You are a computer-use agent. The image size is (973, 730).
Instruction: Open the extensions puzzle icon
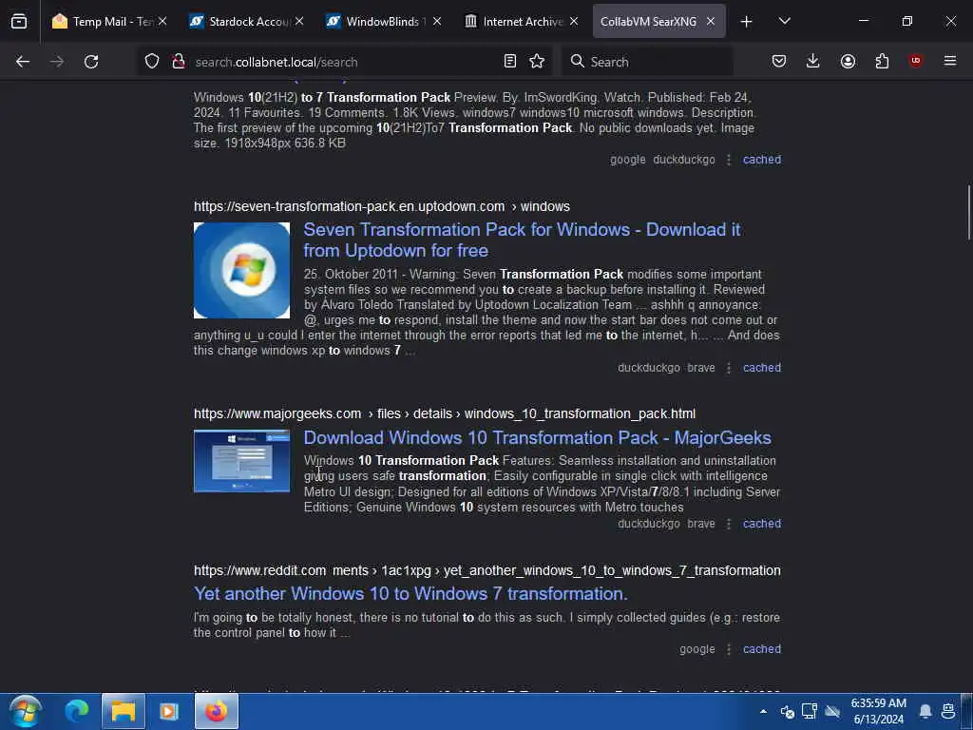882,62
